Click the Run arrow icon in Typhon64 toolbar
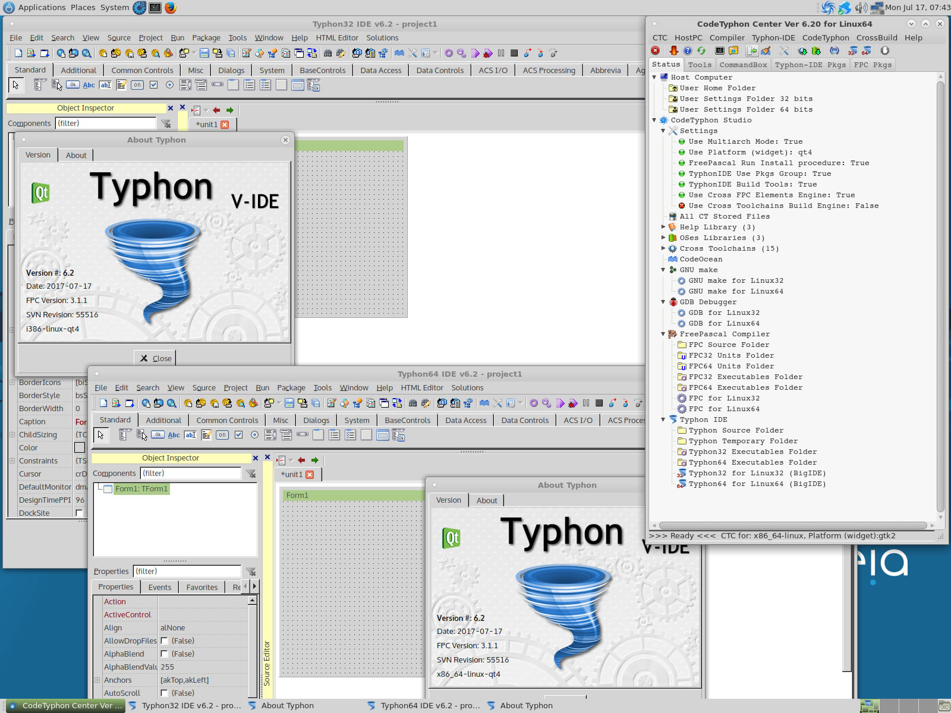The width and height of the screenshot is (951, 713). 560,403
